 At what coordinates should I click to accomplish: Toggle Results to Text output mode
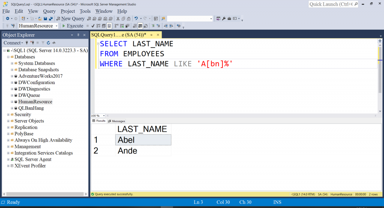(135, 26)
